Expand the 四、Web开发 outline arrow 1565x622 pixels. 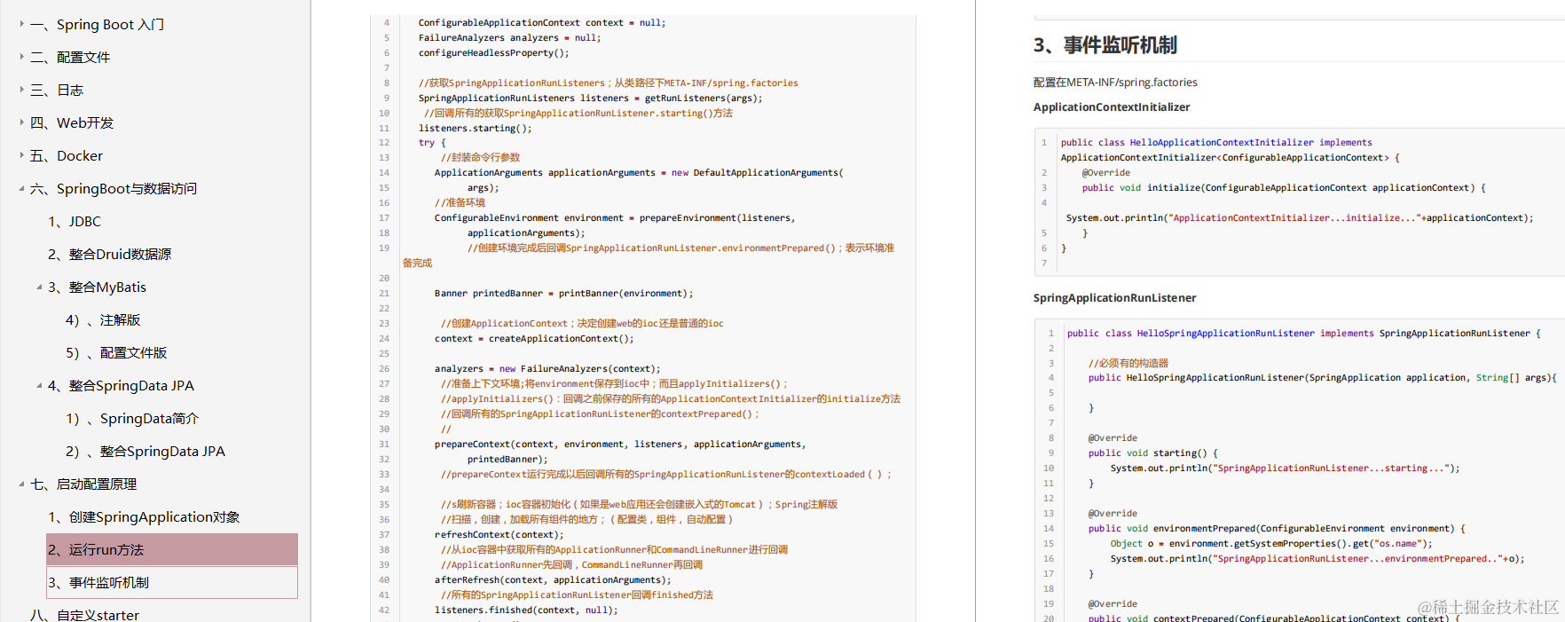pos(21,122)
